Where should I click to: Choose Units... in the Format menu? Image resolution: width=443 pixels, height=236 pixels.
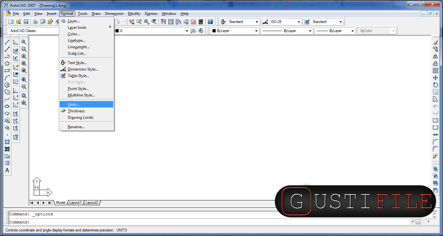point(86,104)
